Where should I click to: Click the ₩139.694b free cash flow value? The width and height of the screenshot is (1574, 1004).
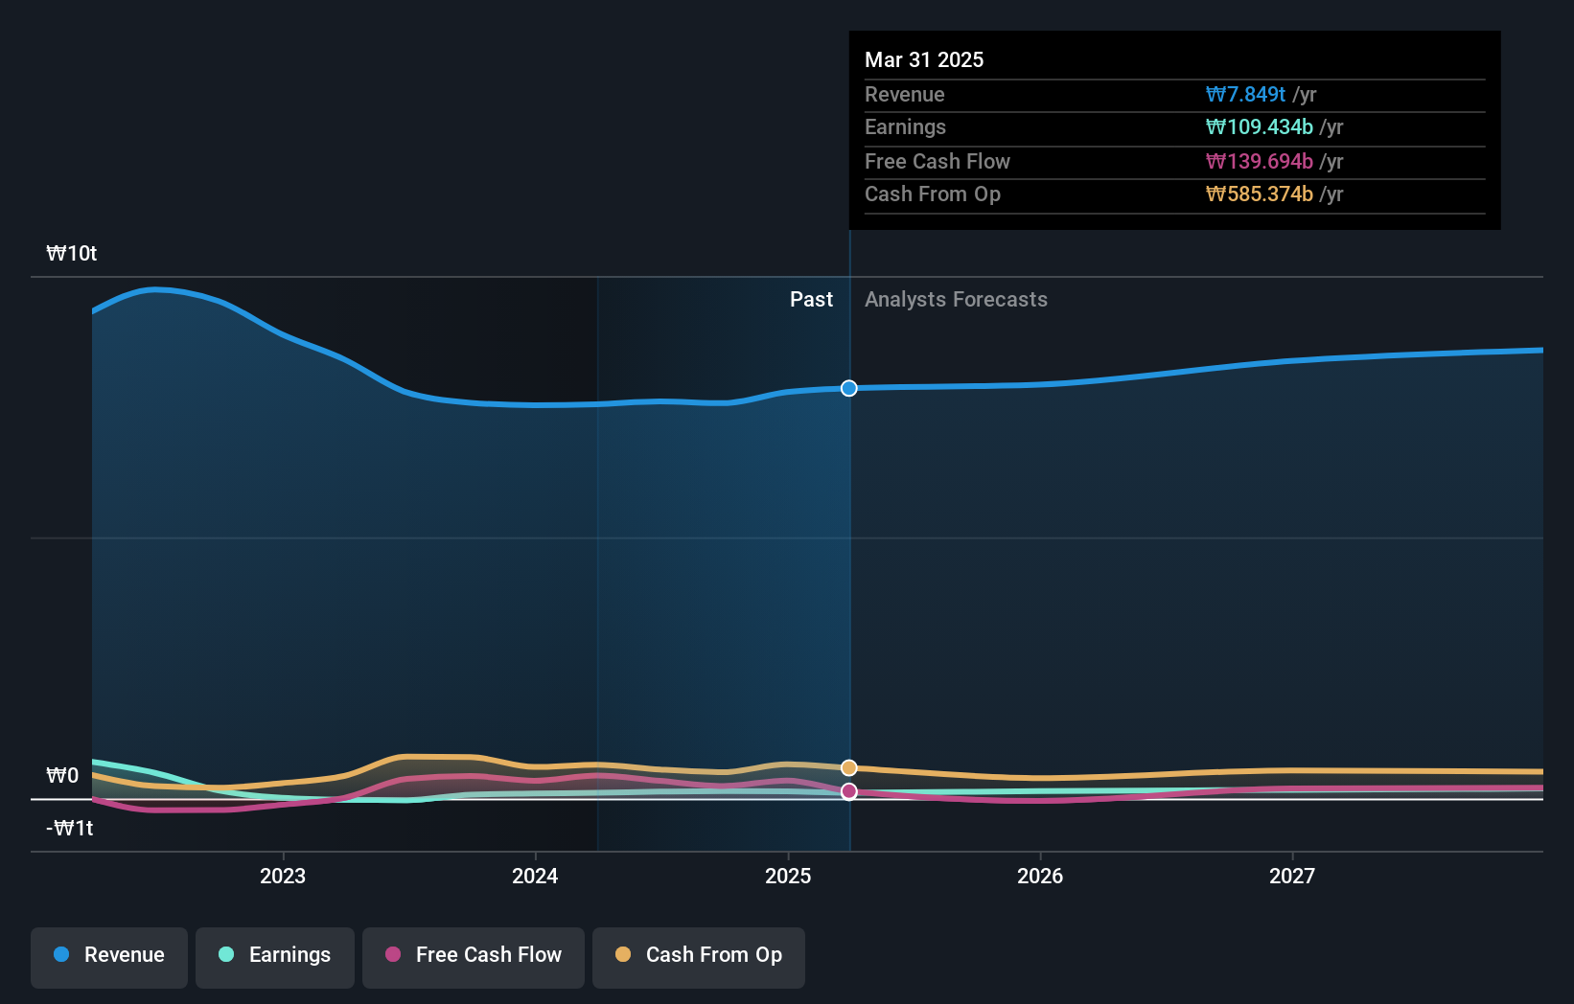[1259, 161]
